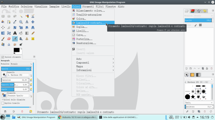
Task: Click the new layer button
Action: coord(187,68)
